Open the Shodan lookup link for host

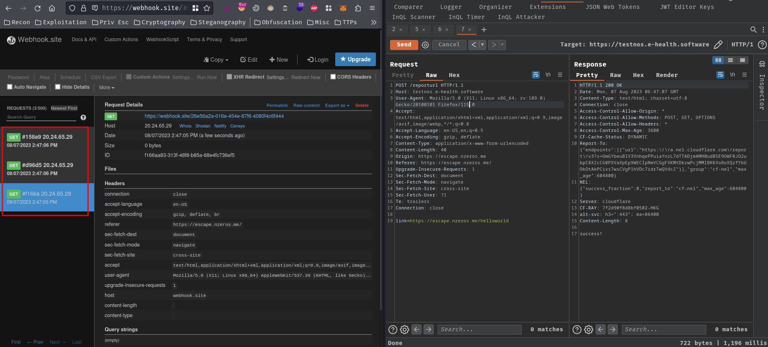click(x=203, y=126)
